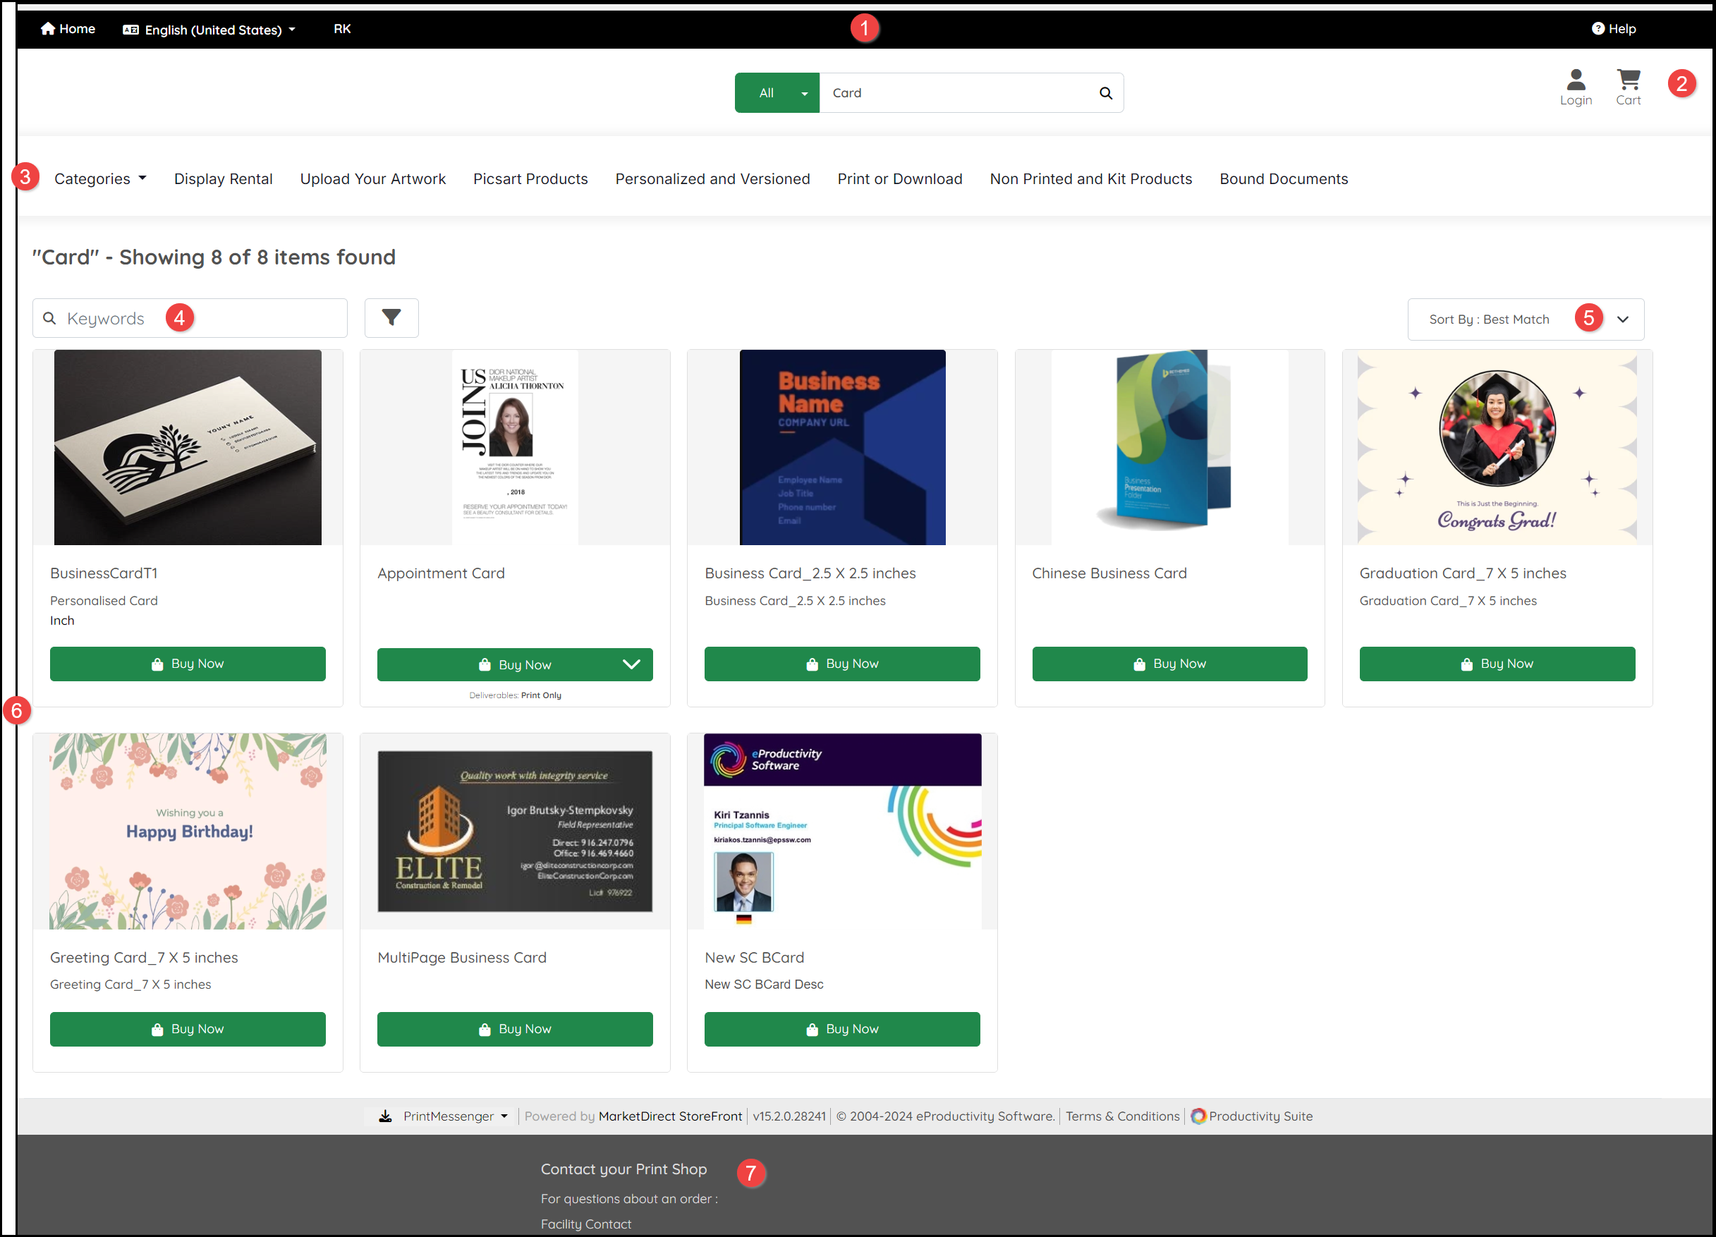Click Buy Now for BusinessCardT1

tap(188, 664)
